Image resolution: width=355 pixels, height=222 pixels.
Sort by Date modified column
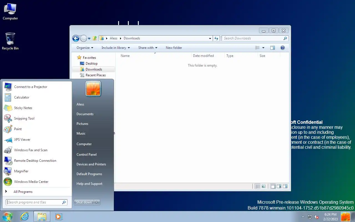[208, 56]
